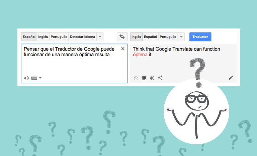
Task: Select Portugués as target language
Action: (x=168, y=37)
